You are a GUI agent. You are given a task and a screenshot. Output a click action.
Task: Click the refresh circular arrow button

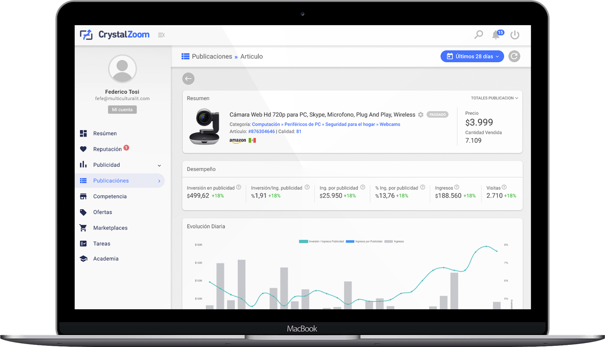click(x=514, y=56)
